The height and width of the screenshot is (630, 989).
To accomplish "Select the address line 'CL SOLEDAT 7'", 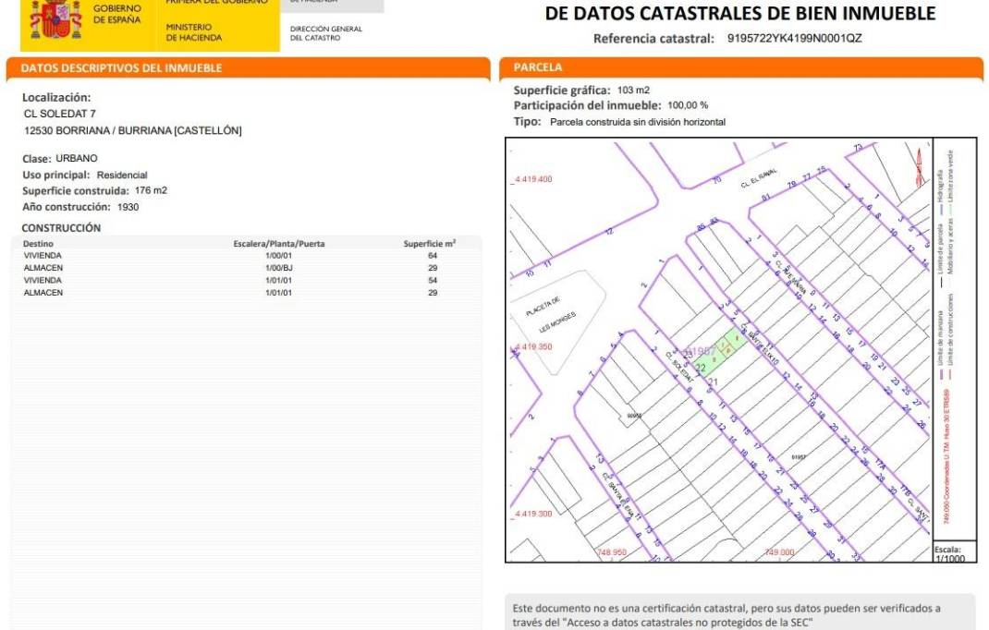I will (x=60, y=115).
